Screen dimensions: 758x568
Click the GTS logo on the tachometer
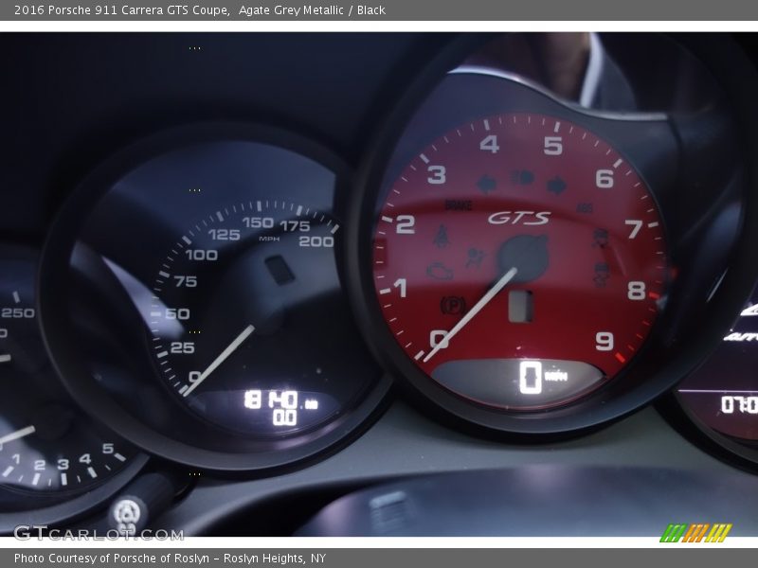518,219
